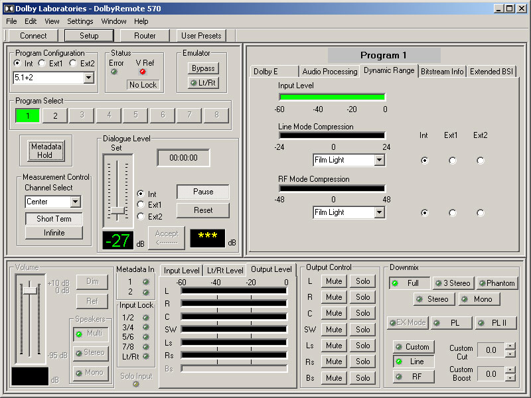Increase the Custom Cut stepper value
This screenshot has height=398, width=531.
510,346
